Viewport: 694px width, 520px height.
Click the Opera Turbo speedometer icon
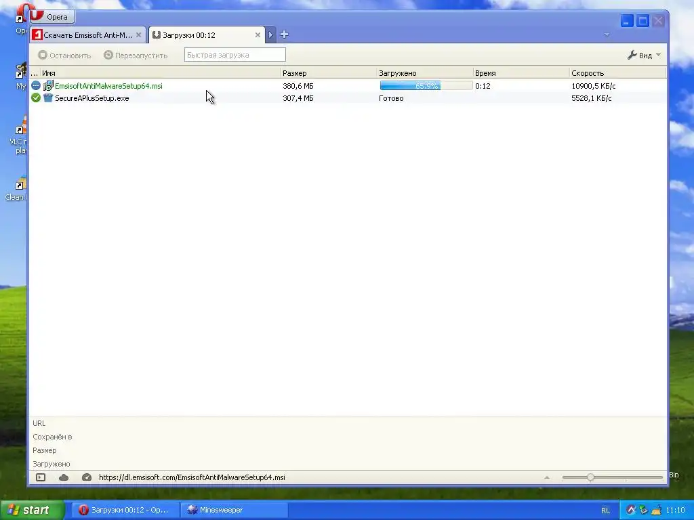pos(87,477)
